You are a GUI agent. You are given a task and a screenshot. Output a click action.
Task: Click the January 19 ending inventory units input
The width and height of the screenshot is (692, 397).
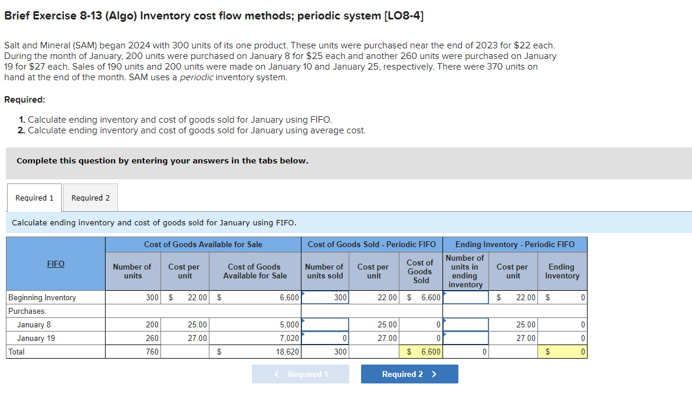point(465,337)
